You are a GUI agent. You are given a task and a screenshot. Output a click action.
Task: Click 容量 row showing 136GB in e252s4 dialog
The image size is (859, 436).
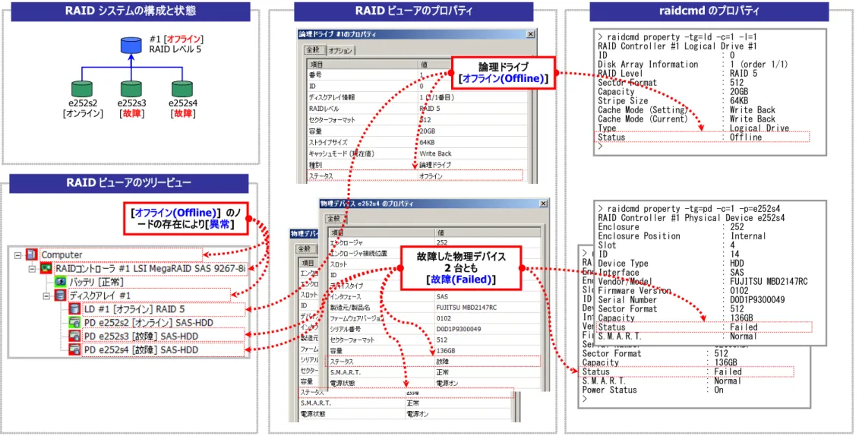[434, 351]
